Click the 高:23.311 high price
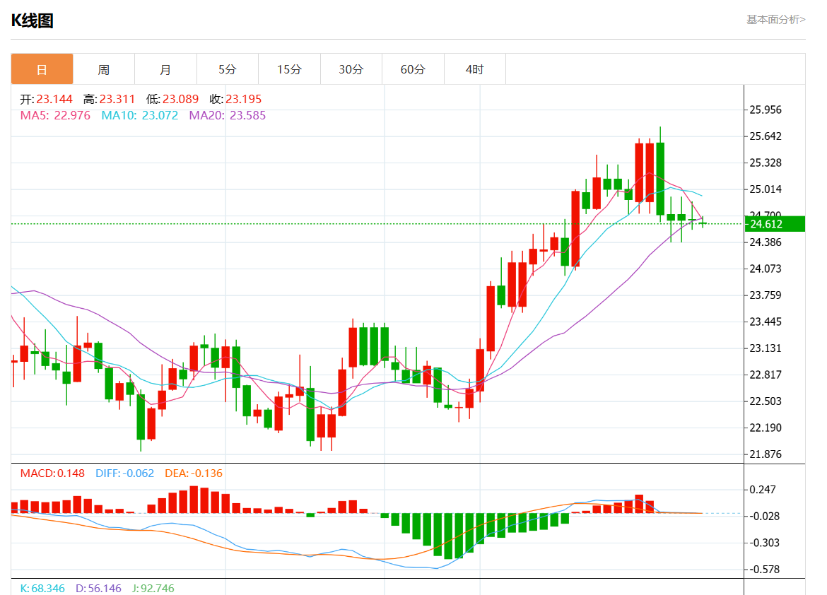Image resolution: width=827 pixels, height=595 pixels. click(109, 99)
